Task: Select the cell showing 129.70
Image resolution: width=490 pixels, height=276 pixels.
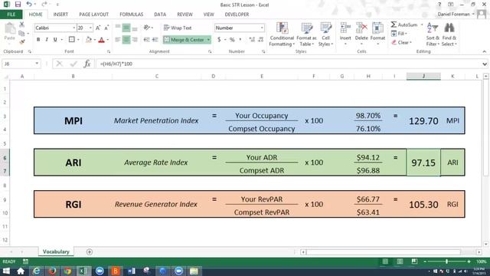Action: click(x=423, y=121)
